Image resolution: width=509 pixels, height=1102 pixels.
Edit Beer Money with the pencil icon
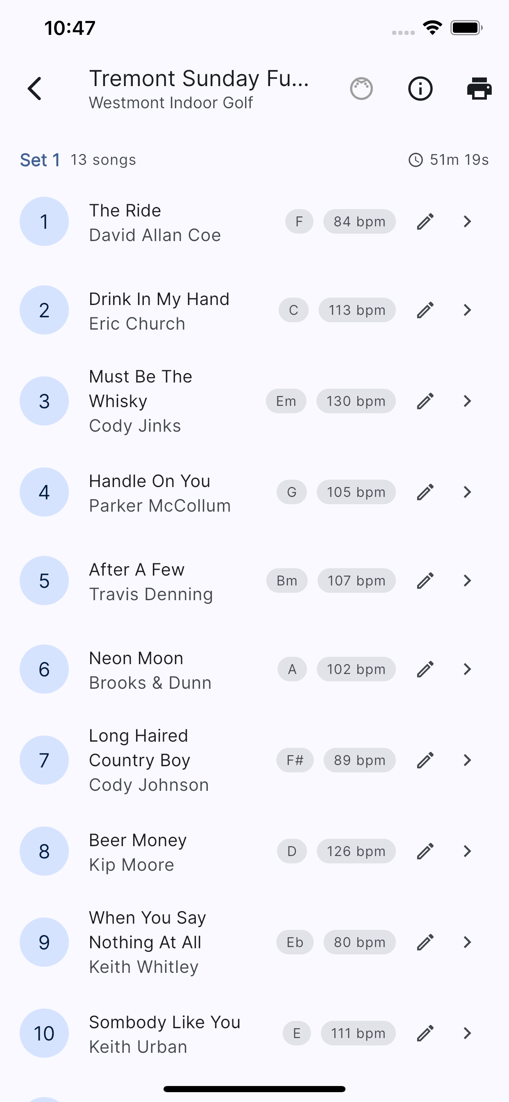[425, 852]
